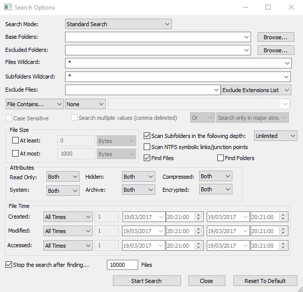Open the Exclude Files combo box arrow
The height and width of the screenshot is (292, 303).
216,90
